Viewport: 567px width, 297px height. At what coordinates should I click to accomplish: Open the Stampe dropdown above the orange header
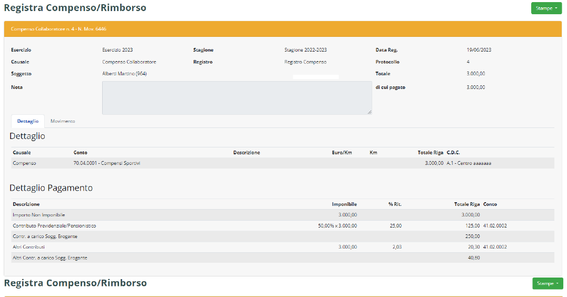[546, 8]
